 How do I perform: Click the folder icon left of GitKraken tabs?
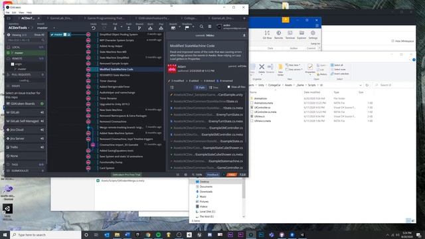pos(9,18)
